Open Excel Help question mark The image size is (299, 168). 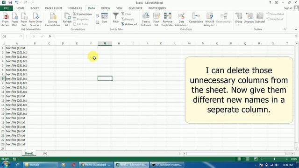point(270,2)
